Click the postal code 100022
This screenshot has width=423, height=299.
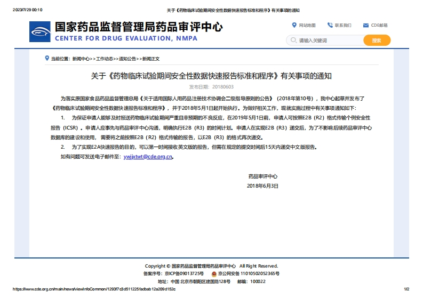[x=258, y=282]
